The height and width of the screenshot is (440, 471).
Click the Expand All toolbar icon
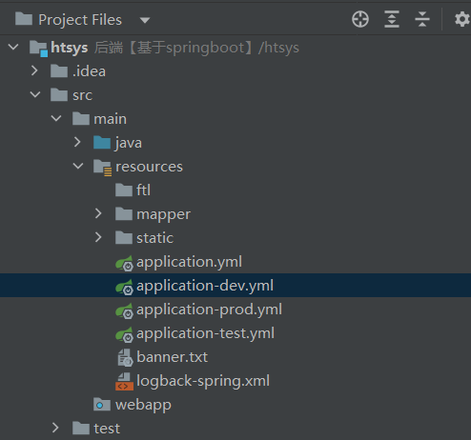tap(392, 19)
